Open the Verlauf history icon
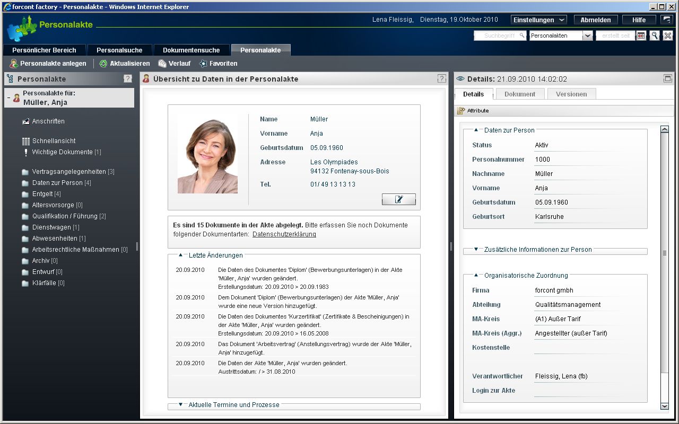This screenshot has height=424, width=679. click(x=162, y=64)
